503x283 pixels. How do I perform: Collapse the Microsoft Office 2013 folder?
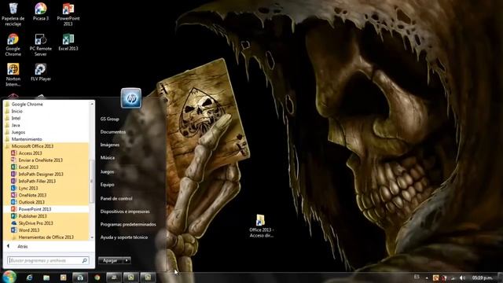[x=32, y=146]
